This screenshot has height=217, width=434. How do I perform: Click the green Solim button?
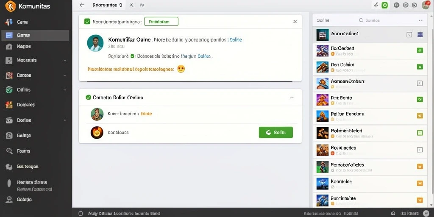pos(275,132)
